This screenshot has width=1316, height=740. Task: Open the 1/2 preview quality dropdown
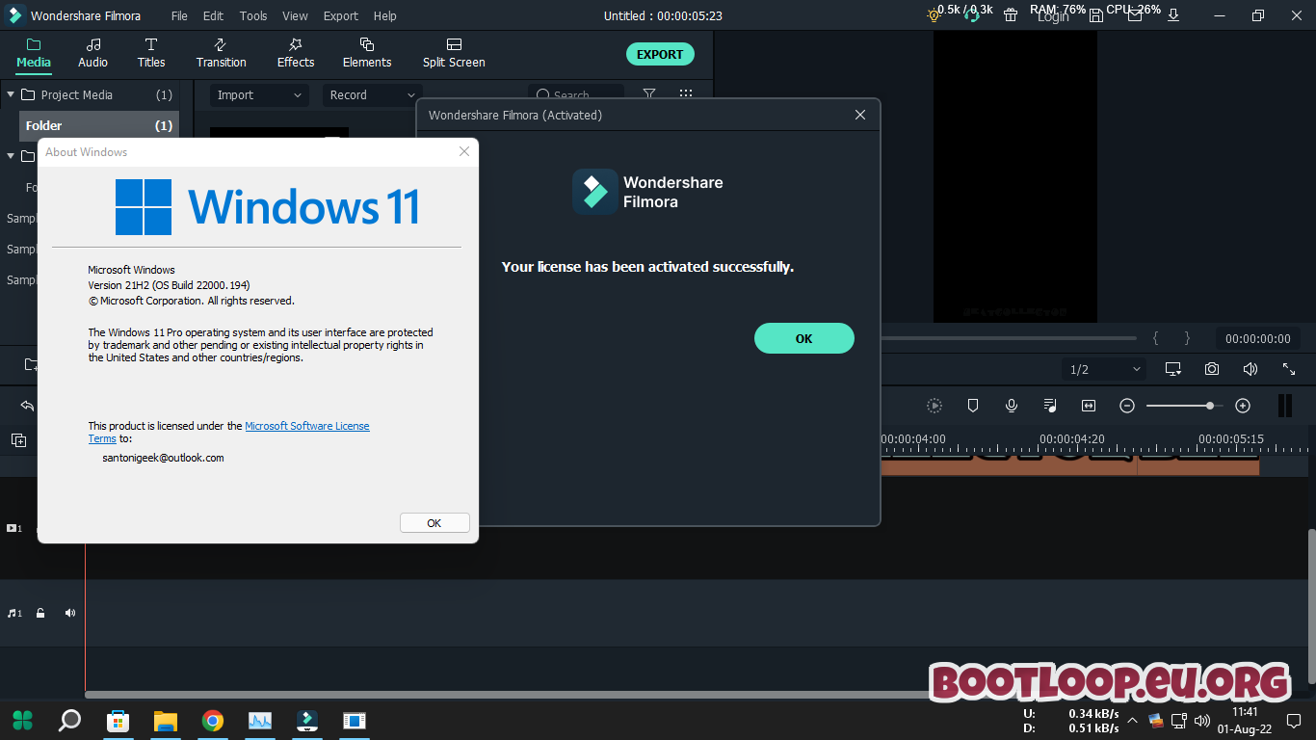(x=1105, y=369)
